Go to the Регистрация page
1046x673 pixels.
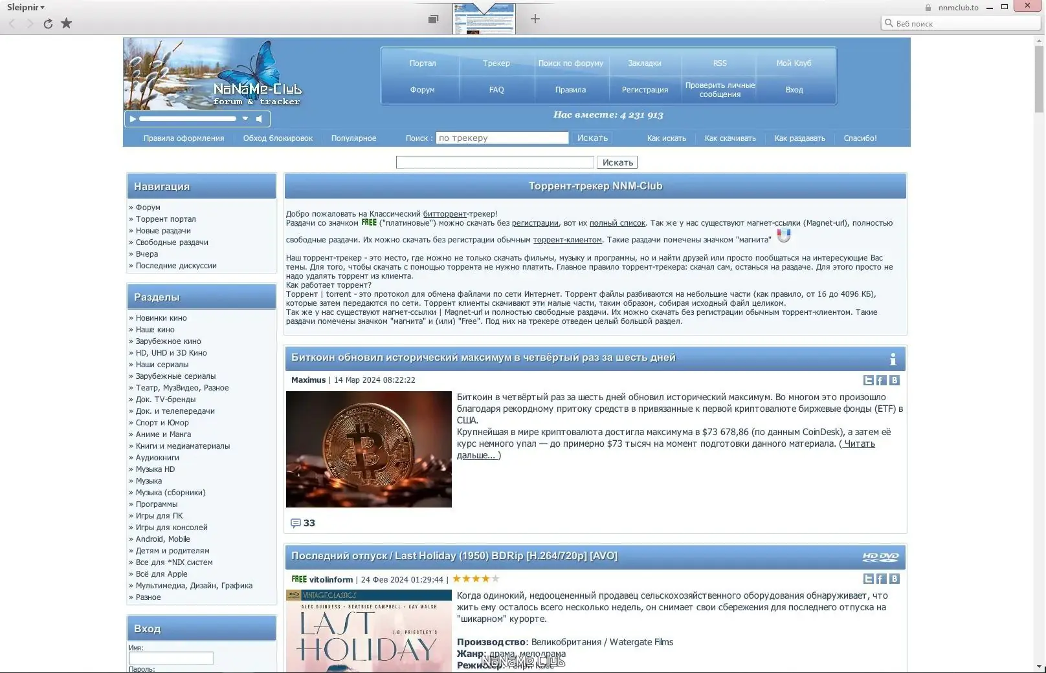click(x=645, y=90)
